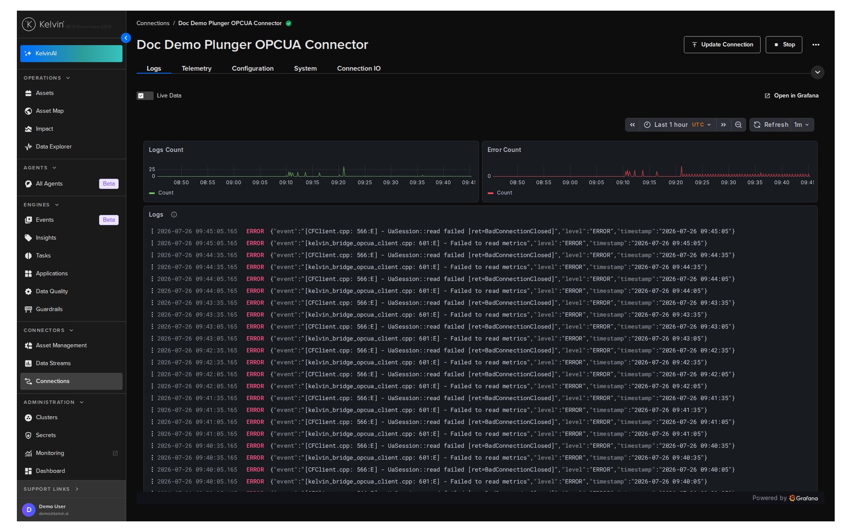Open the KelvinAI assistant button
Screen dimensions: 852x532
[71, 54]
